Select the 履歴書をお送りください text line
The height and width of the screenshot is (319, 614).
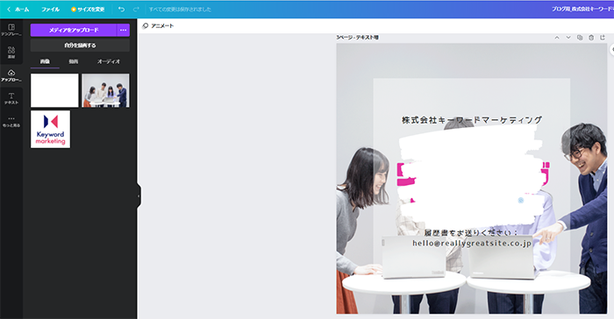(472, 233)
